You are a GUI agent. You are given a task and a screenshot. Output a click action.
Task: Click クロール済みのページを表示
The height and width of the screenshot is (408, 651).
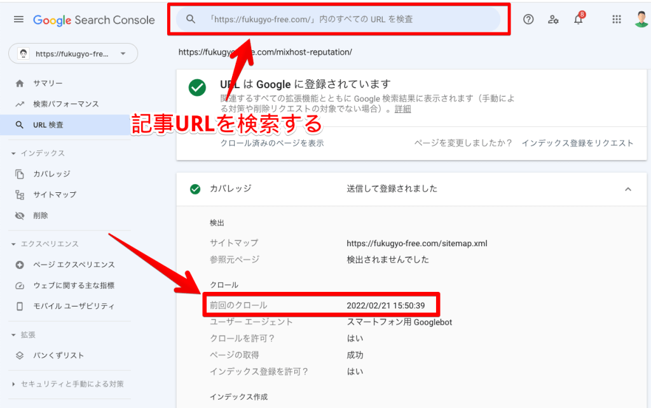pos(272,143)
